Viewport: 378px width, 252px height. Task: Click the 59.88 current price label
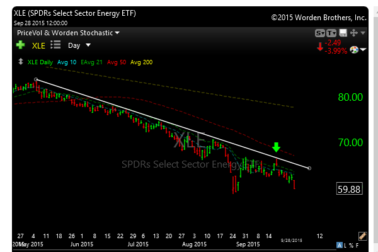point(348,188)
